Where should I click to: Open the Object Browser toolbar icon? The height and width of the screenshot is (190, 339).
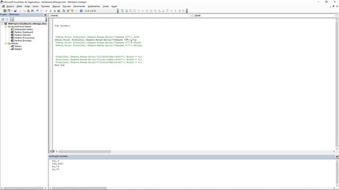pyautogui.click(x=72, y=11)
